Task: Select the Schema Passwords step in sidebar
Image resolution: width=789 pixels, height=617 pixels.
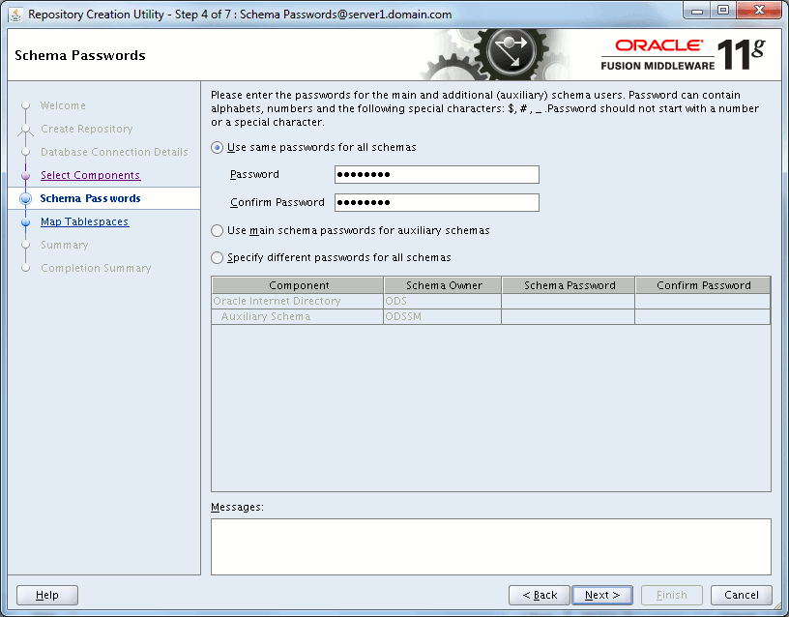Action: point(91,198)
